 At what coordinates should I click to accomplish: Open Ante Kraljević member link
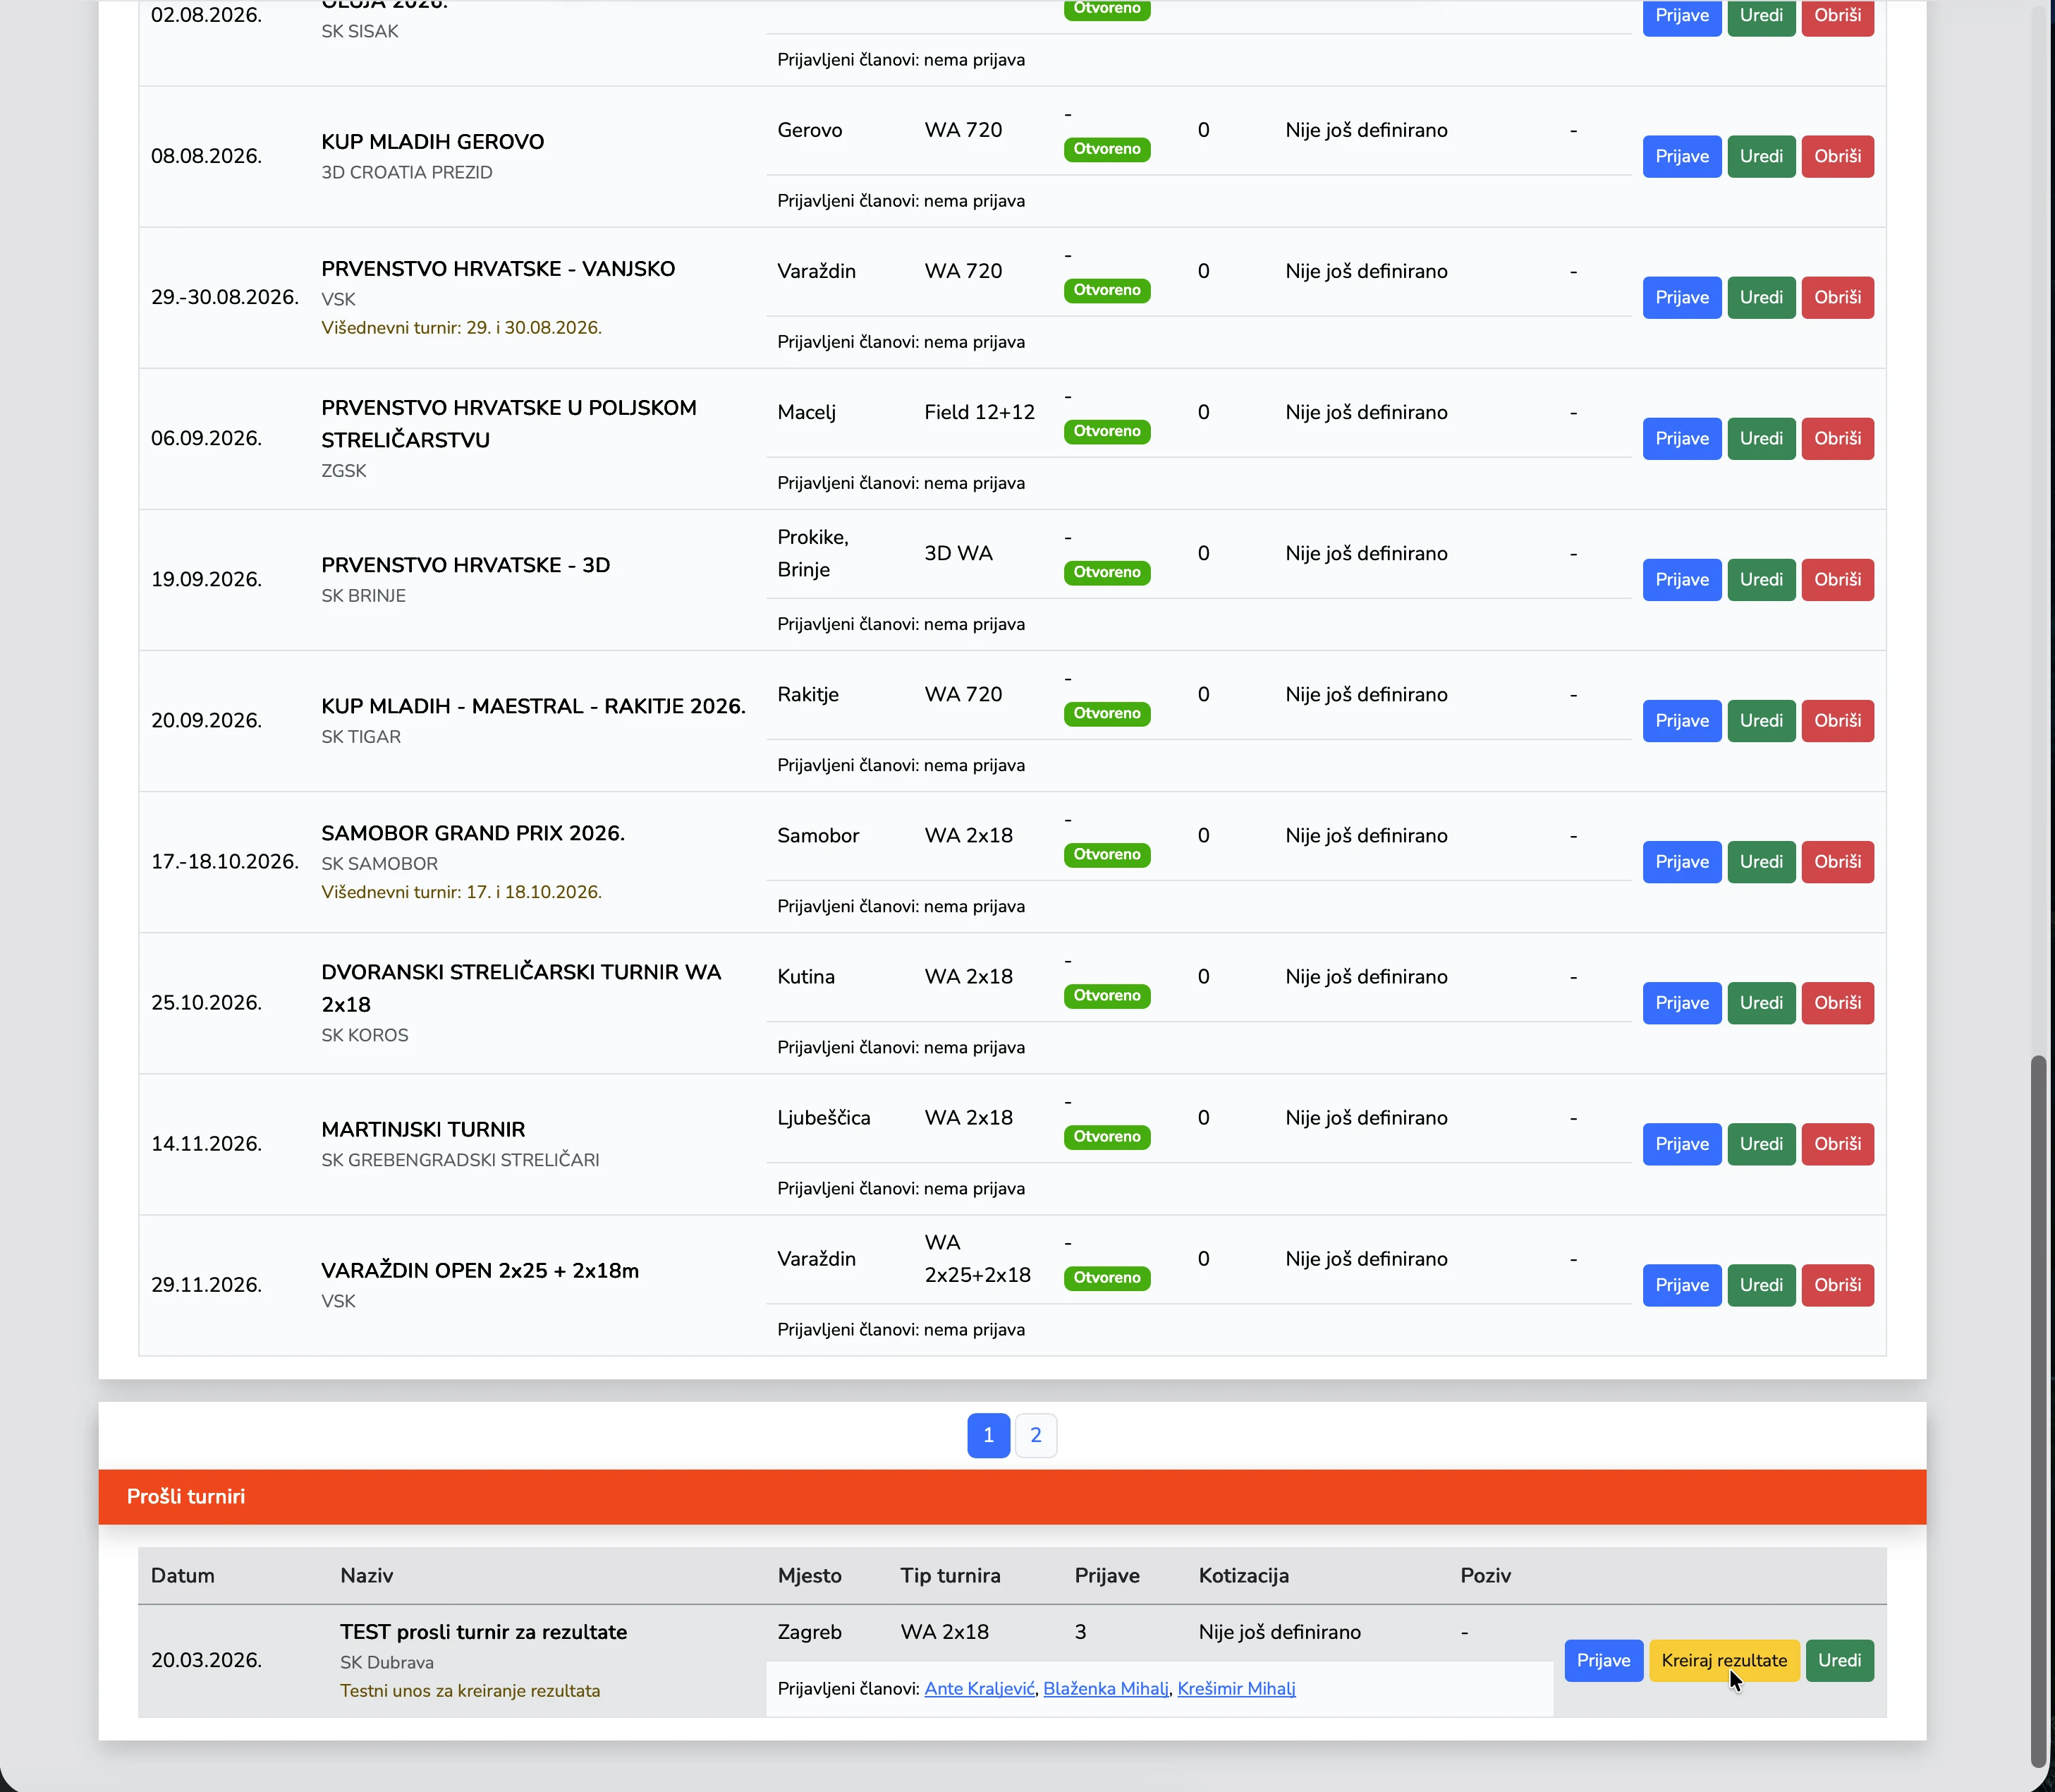coord(979,1688)
